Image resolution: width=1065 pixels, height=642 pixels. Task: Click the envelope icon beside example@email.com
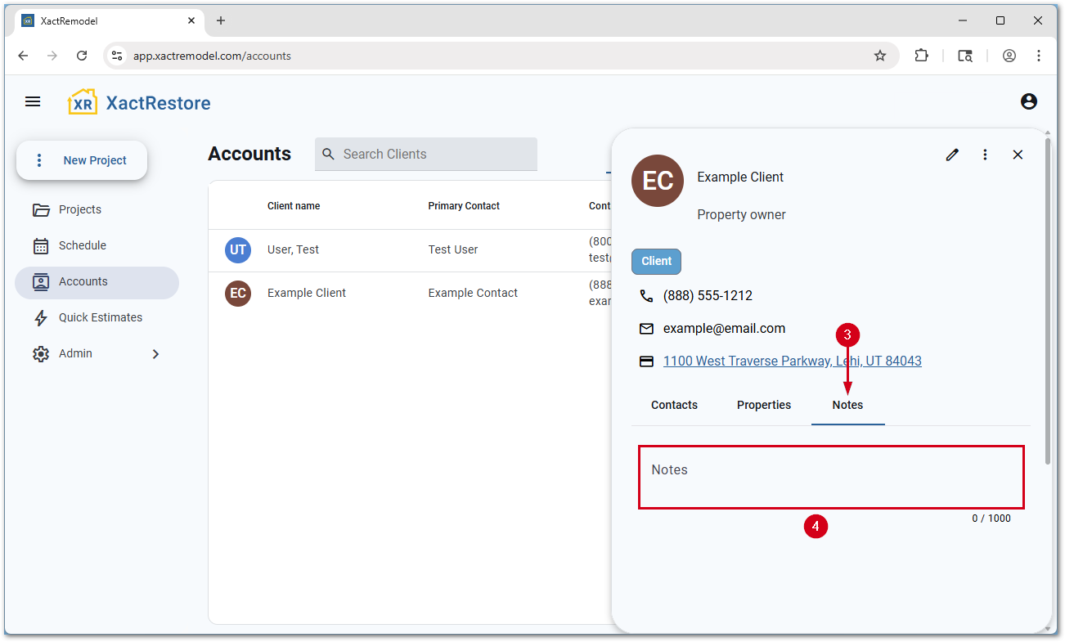pos(646,329)
